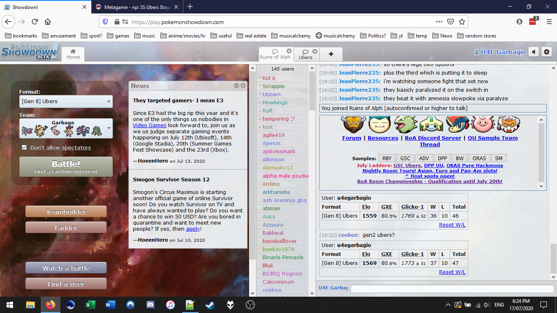Open the Showdown options gear icon
The height and width of the screenshot is (313, 557).
coord(547,52)
